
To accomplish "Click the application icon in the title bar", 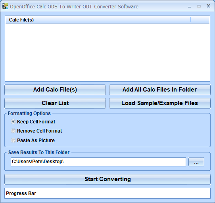I will pyautogui.click(x=5, y=6).
